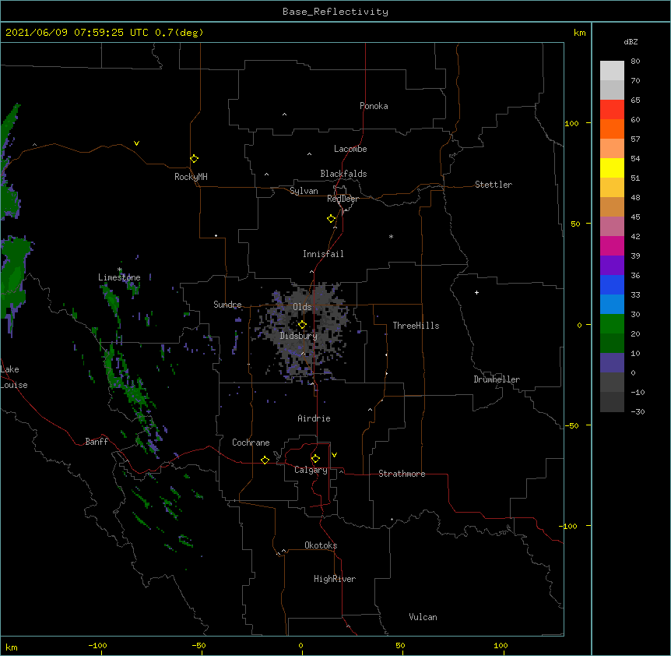Click the Okotoks city label

(321, 545)
